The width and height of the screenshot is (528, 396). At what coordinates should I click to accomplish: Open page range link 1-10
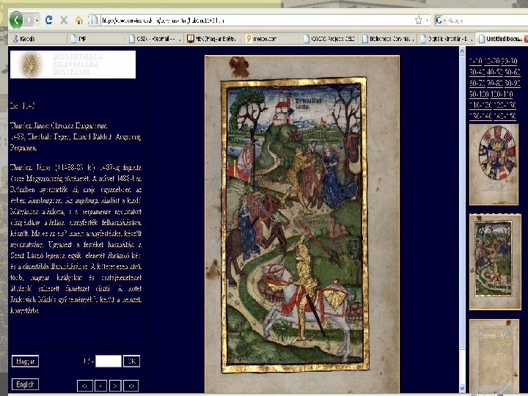(476, 61)
